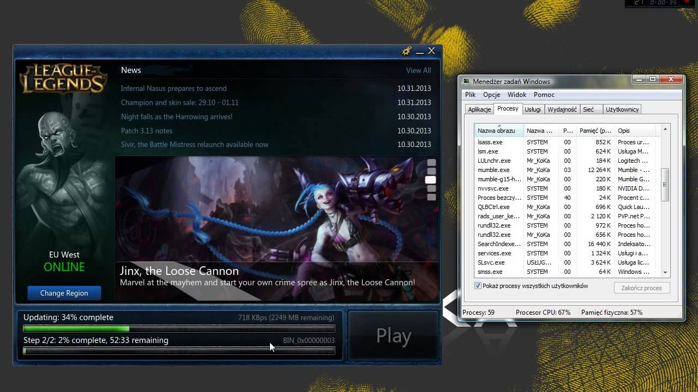
Task: Select the SearchIndexe process row
Action: 565,244
